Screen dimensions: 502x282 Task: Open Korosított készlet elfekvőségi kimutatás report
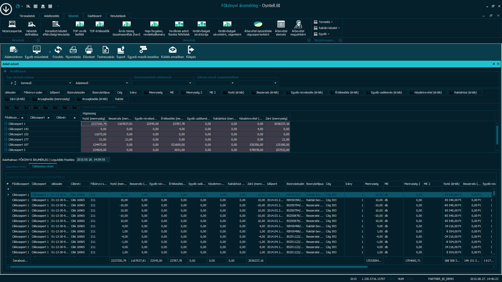[56, 28]
